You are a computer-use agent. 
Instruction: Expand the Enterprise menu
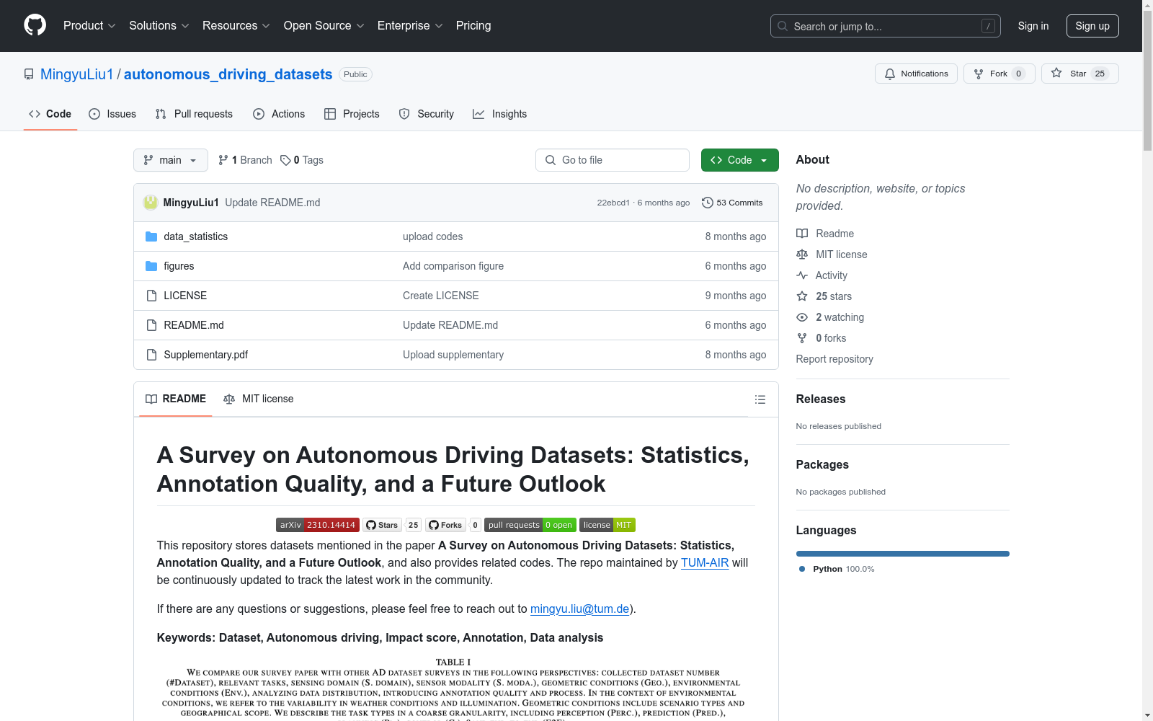pyautogui.click(x=410, y=26)
